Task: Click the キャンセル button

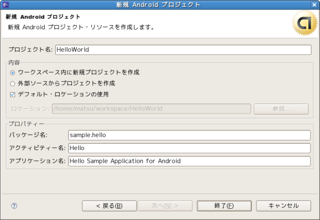Action: [284, 206]
